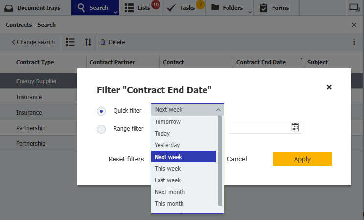Open the three-dot more options menu
Screen dimensions: 364x220
[354, 42]
